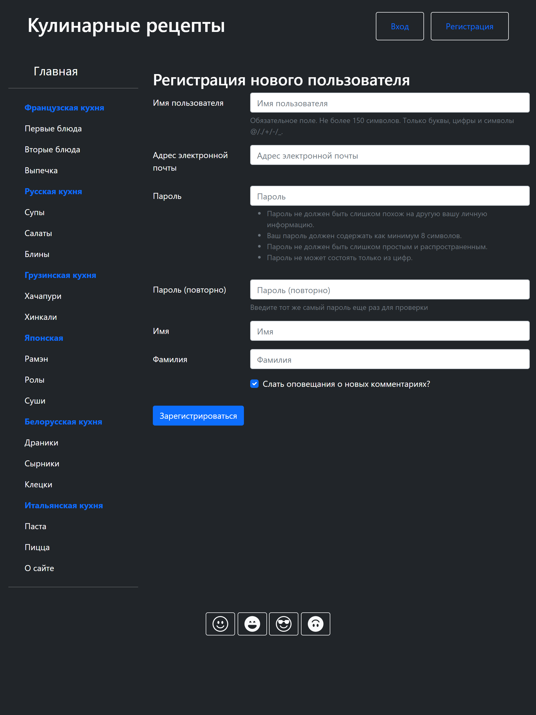Select Клецки link
The height and width of the screenshot is (715, 536).
pyautogui.click(x=38, y=484)
